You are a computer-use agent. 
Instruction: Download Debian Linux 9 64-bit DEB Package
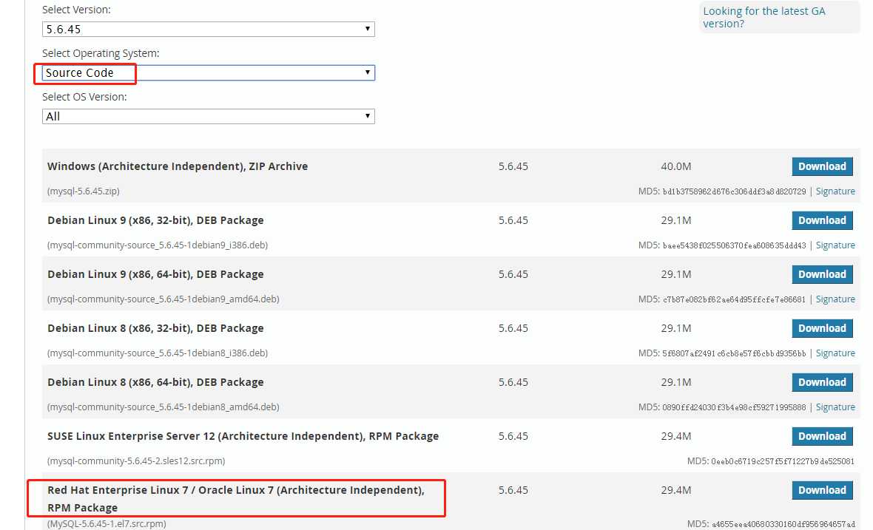coord(823,274)
